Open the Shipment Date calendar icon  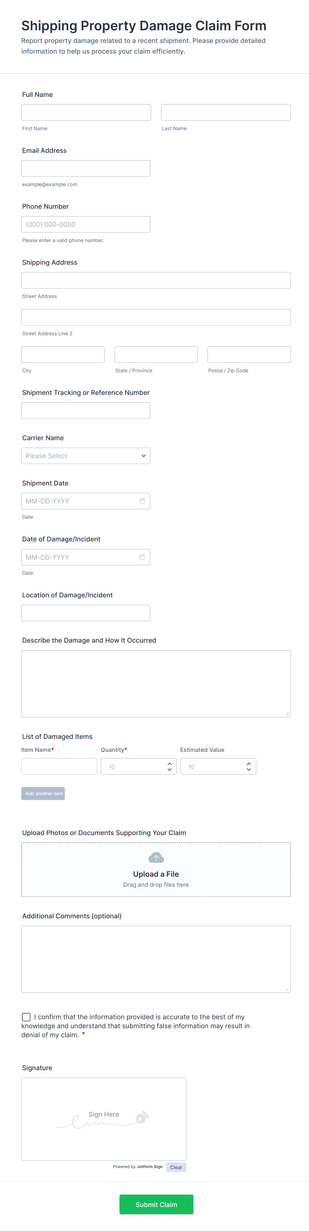pyautogui.click(x=142, y=501)
